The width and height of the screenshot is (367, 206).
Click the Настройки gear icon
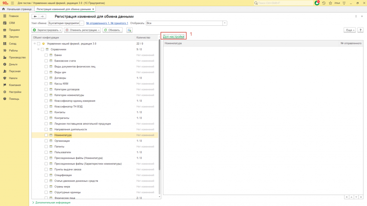click(5, 92)
